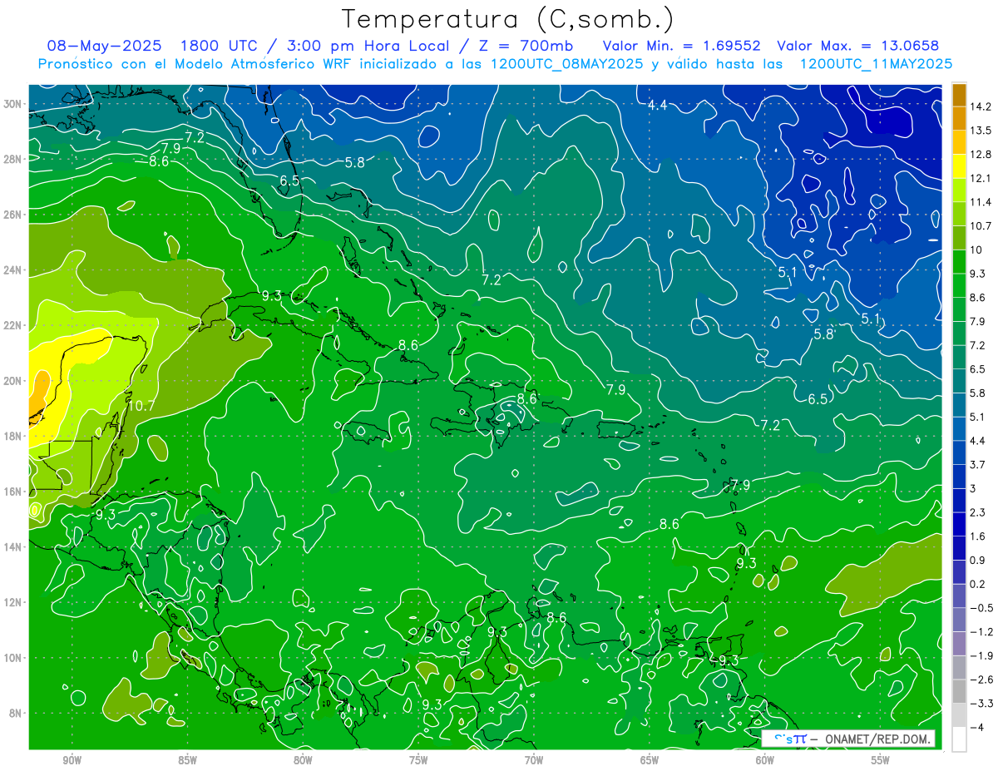Click the 24N latitude axis label
998x771 pixels.
12,270
